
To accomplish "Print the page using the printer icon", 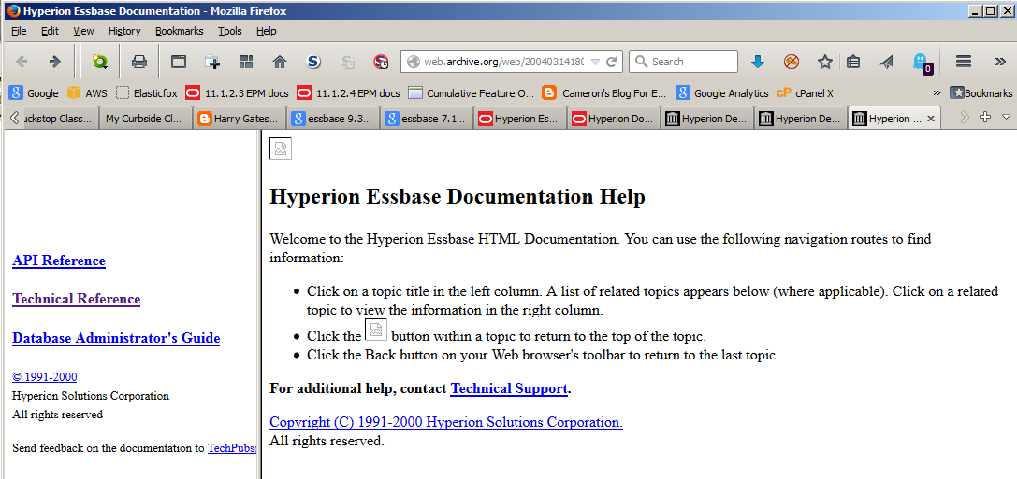I will pos(138,62).
